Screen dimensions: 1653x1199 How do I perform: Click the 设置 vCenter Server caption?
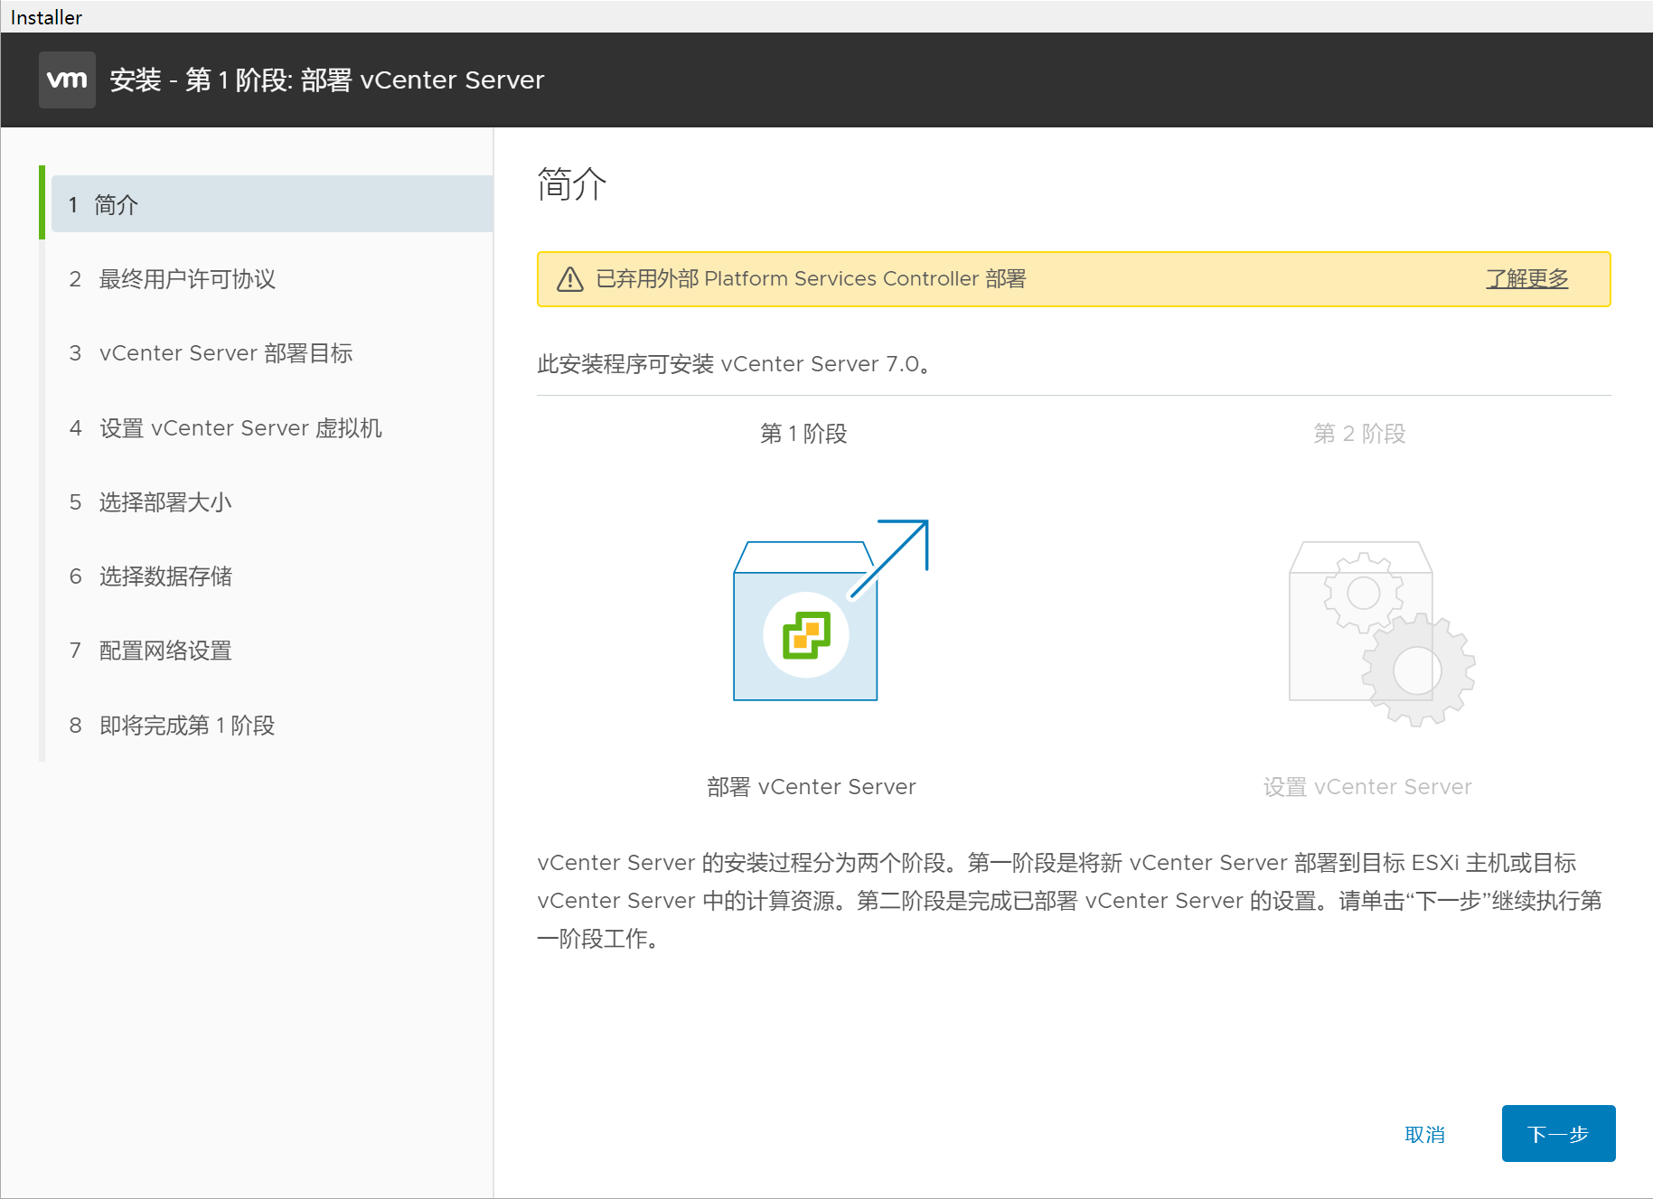pyautogui.click(x=1367, y=787)
